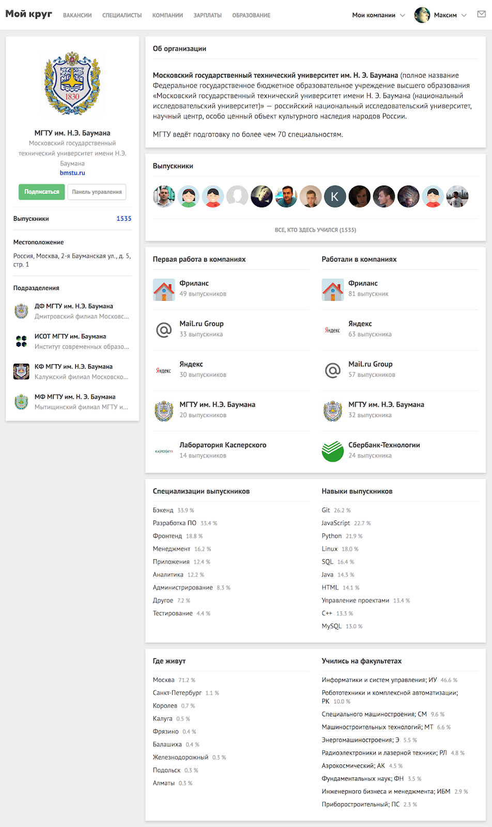The width and height of the screenshot is (492, 827).
Task: Click the ИСОТ МГТУ им. Баумана division icon
Action: point(21,341)
